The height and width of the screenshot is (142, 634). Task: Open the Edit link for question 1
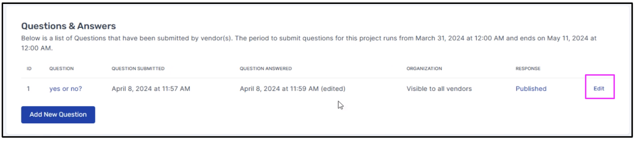598,88
